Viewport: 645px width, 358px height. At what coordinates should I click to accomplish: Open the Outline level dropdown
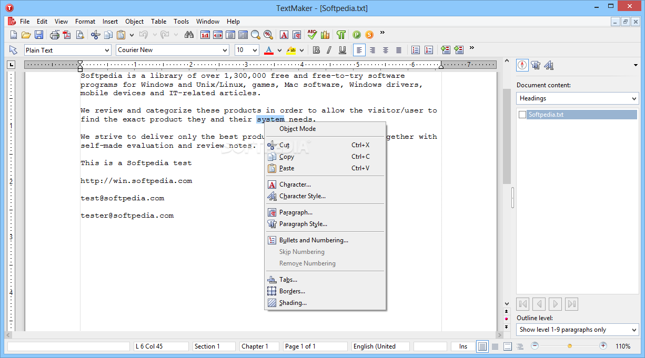point(577,330)
